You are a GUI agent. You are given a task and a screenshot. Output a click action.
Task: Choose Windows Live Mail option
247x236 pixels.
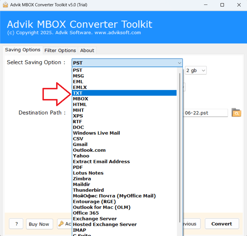124,133
